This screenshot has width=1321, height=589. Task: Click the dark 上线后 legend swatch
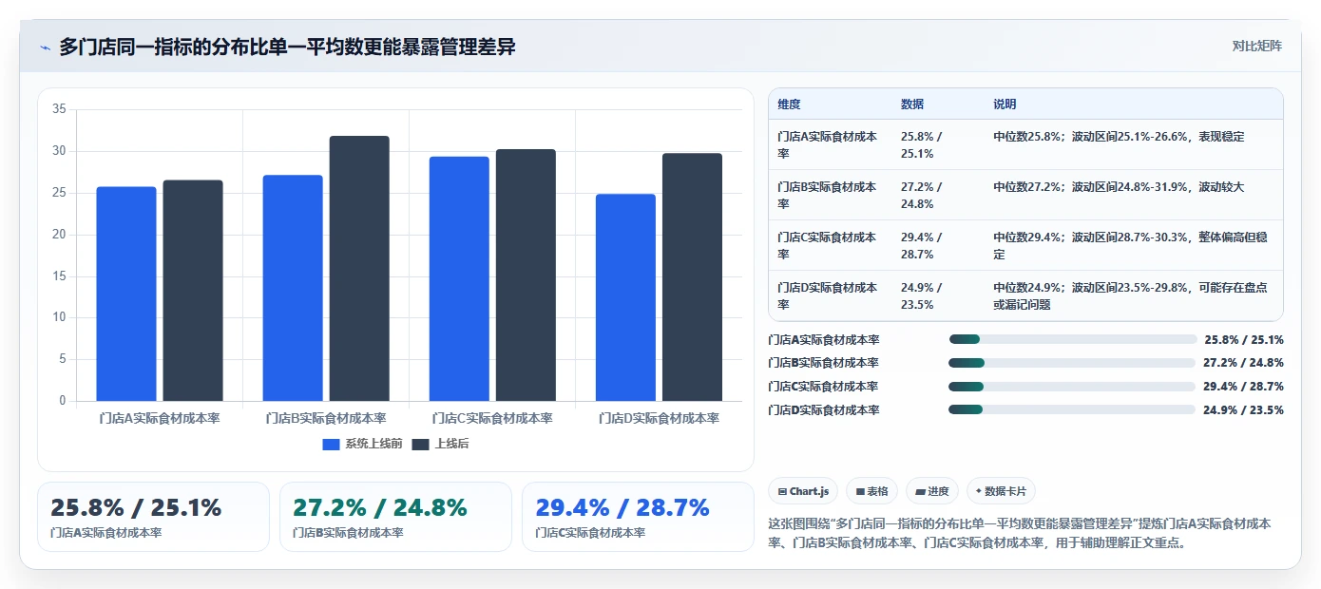point(420,444)
